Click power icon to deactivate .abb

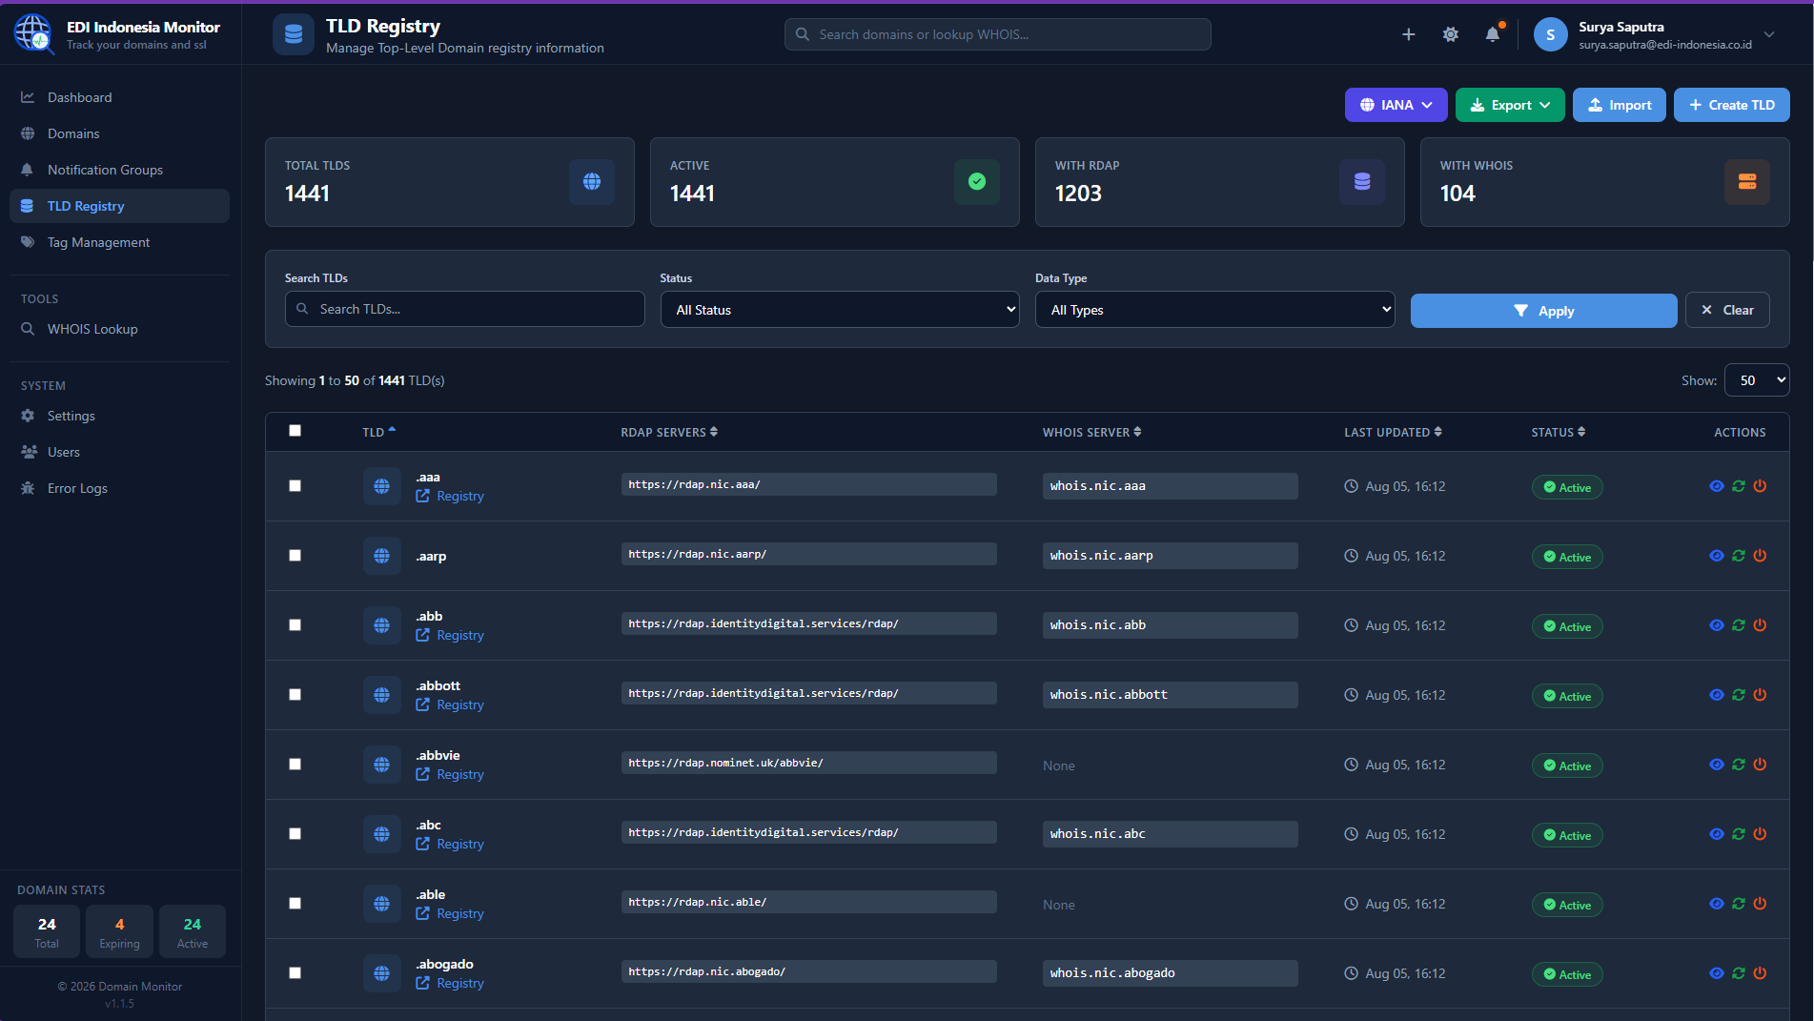[x=1760, y=625]
